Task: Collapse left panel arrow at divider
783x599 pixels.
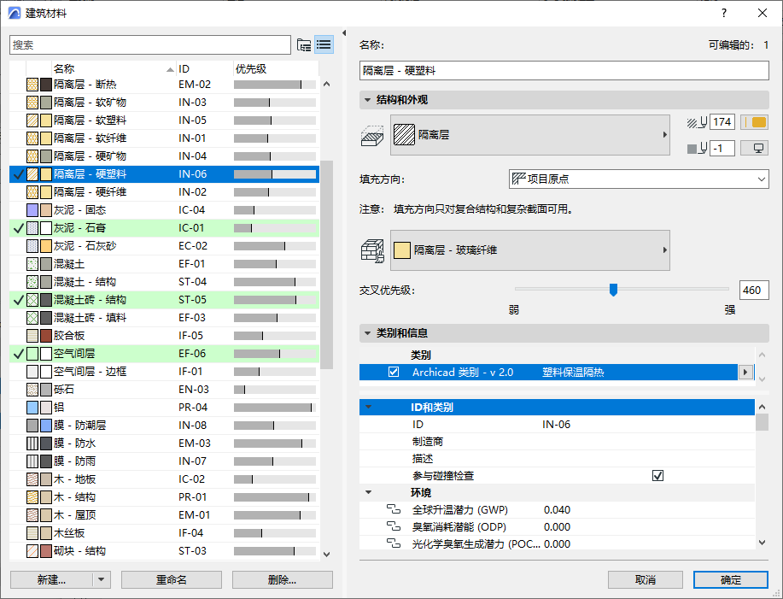Action: pyautogui.click(x=344, y=33)
